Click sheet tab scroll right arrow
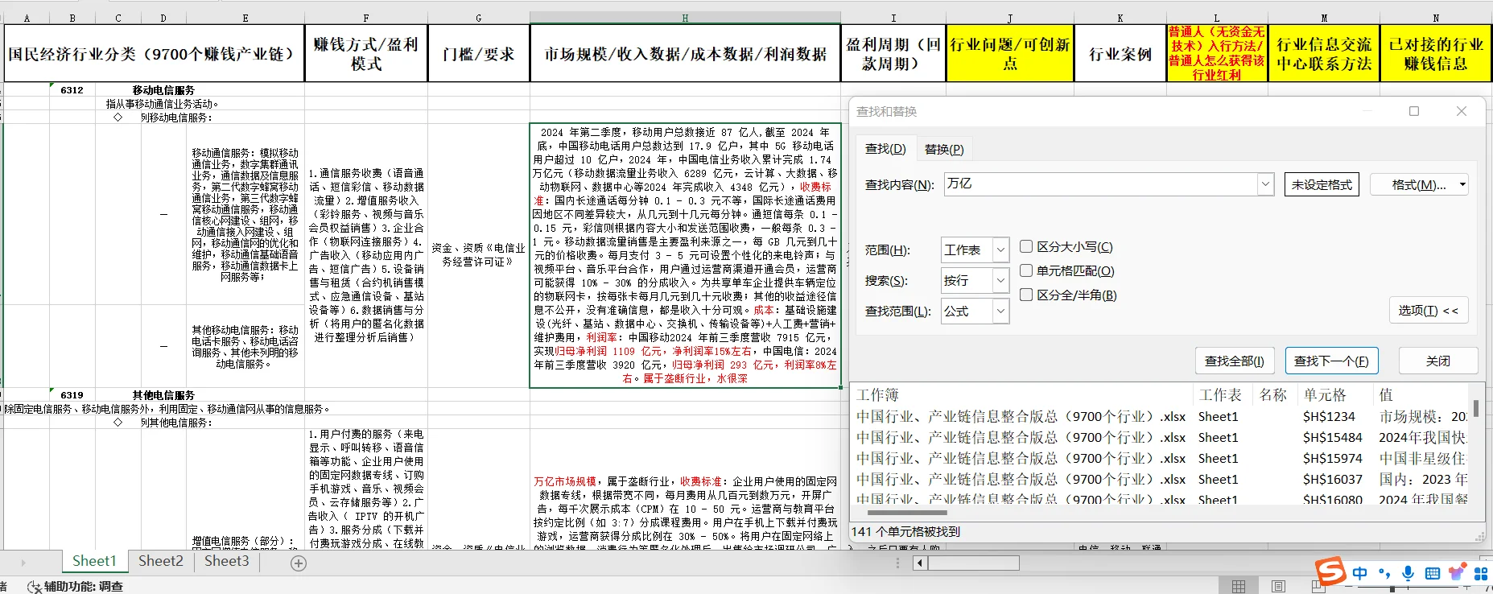 coord(23,563)
